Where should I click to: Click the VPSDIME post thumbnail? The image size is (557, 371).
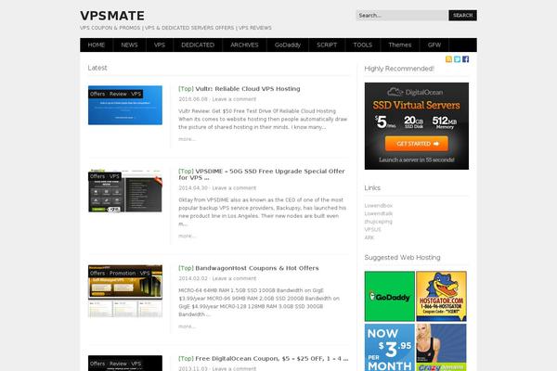coord(125,191)
